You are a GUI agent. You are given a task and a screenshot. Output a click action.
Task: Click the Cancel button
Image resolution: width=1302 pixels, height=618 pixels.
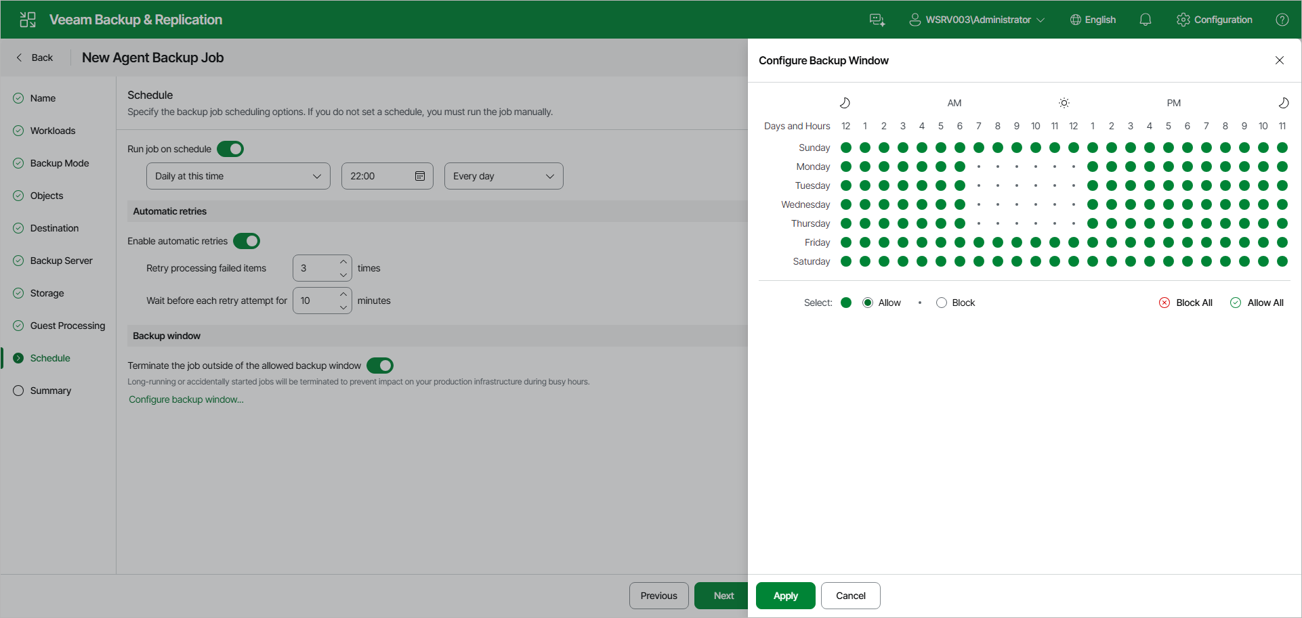(851, 596)
